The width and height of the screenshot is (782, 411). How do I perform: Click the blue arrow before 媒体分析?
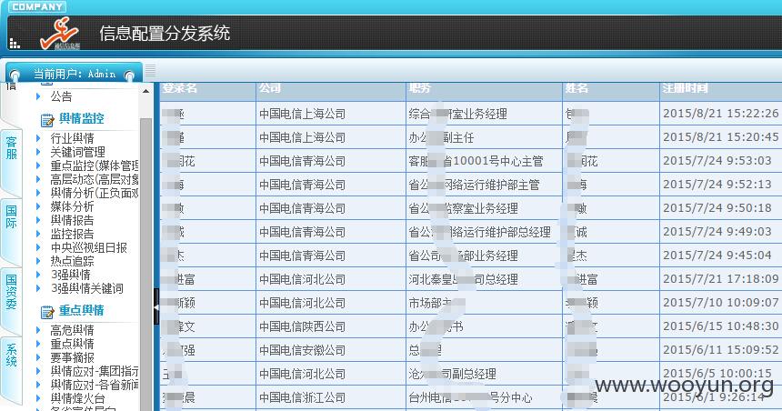point(38,206)
